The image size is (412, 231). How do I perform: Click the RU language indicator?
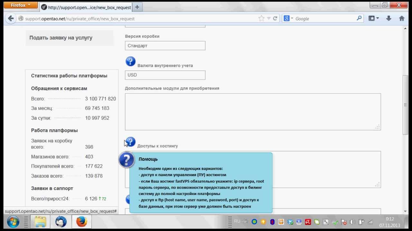(x=237, y=221)
